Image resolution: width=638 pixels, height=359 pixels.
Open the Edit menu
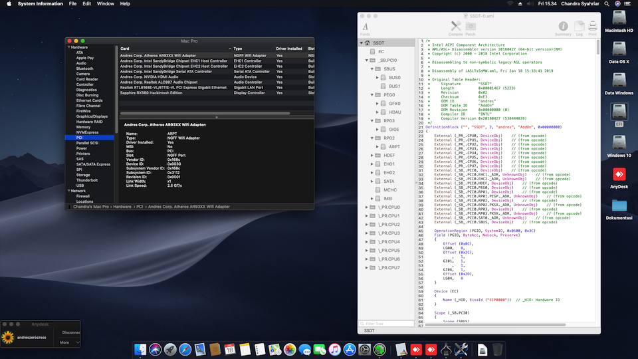click(x=86, y=4)
